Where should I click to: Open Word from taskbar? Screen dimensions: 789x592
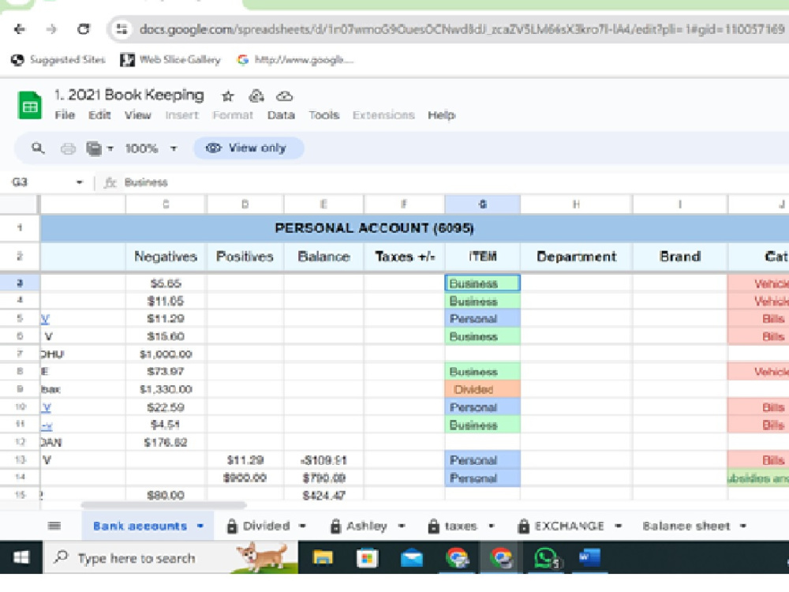coord(589,557)
